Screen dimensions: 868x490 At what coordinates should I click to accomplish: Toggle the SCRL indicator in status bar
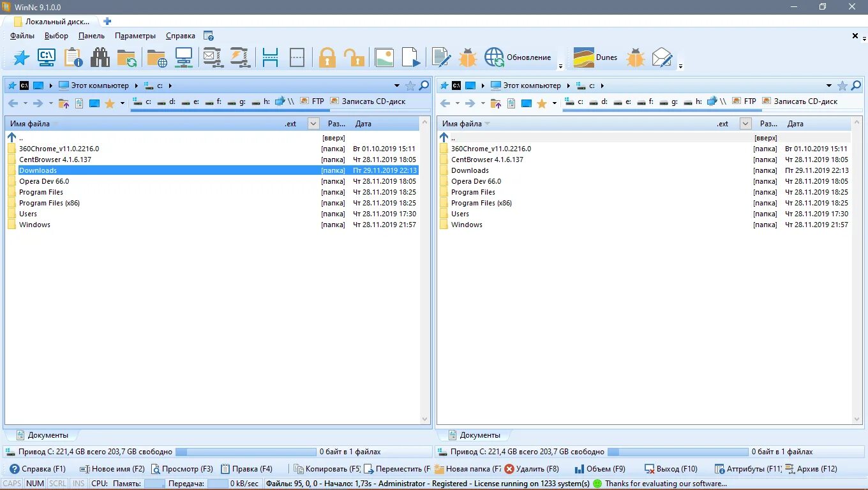click(x=57, y=484)
